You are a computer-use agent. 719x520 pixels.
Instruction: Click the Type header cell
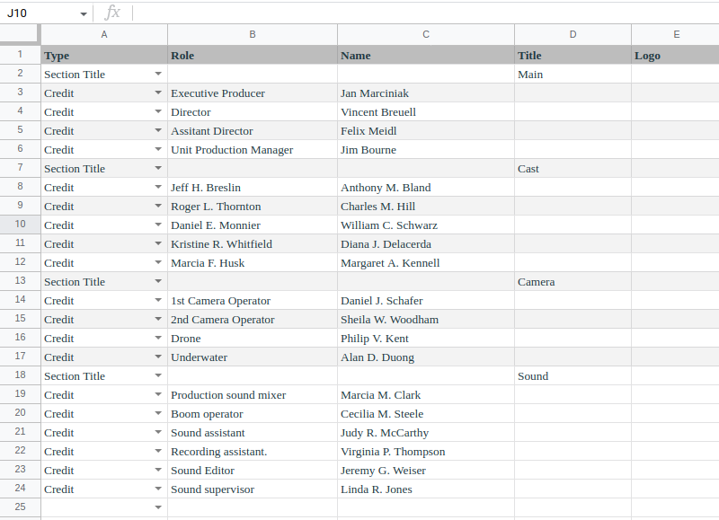104,55
